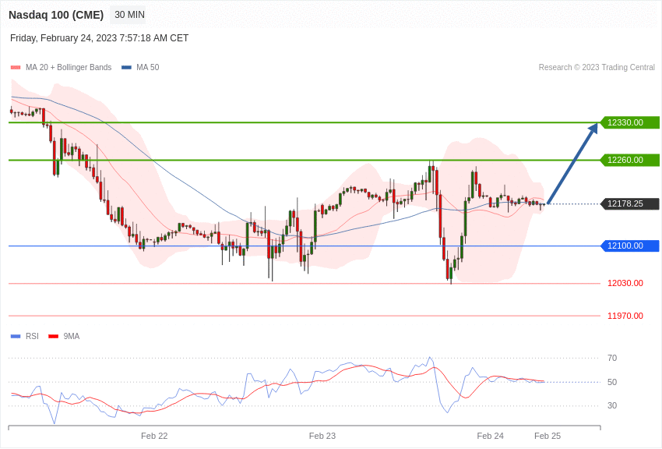Click the 9MA legend label
This screenshot has height=449, width=662.
click(72, 336)
